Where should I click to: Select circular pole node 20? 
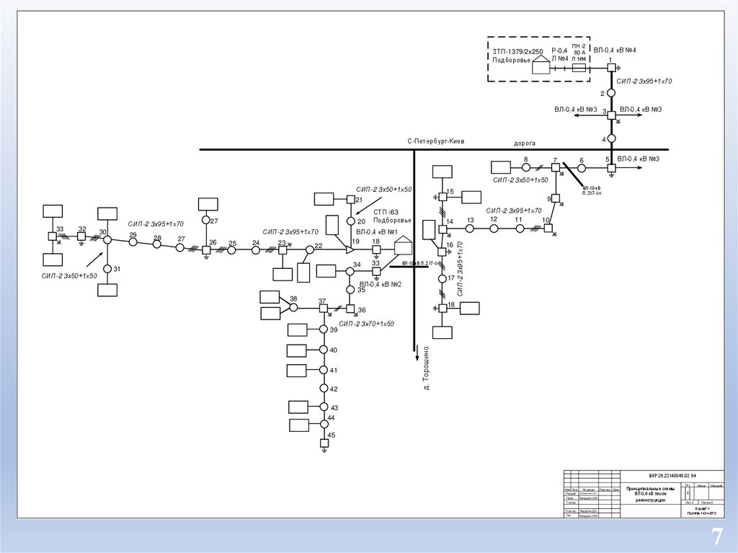(x=351, y=221)
